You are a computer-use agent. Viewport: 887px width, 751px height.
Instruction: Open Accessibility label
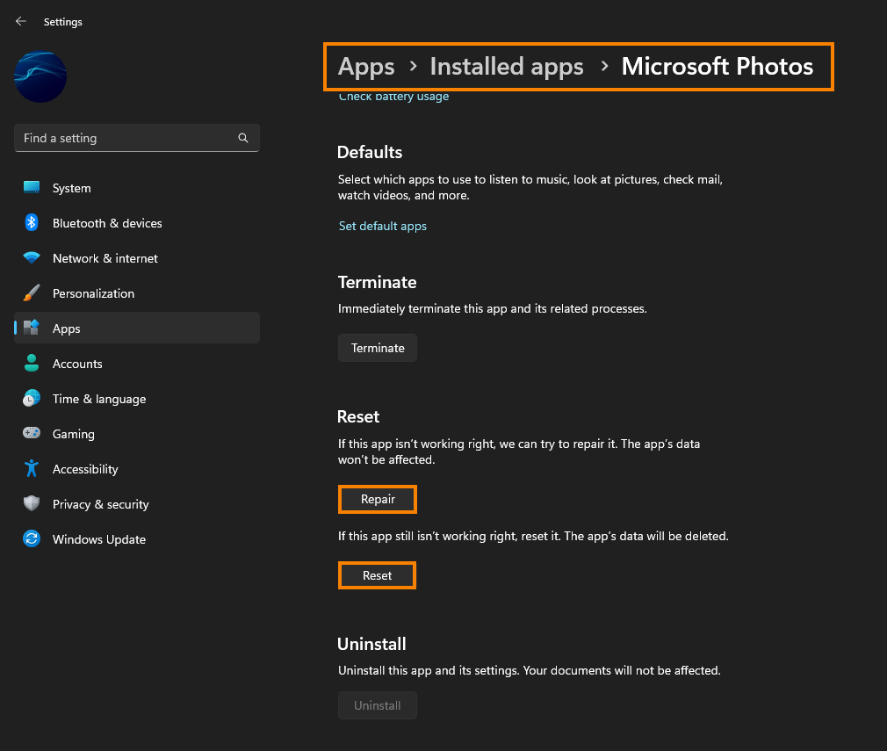point(85,469)
